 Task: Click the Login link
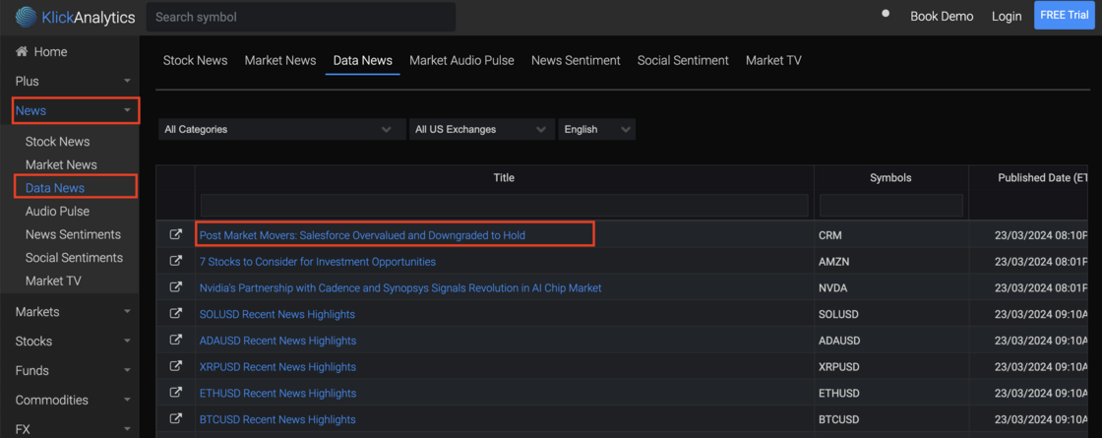click(x=1007, y=16)
